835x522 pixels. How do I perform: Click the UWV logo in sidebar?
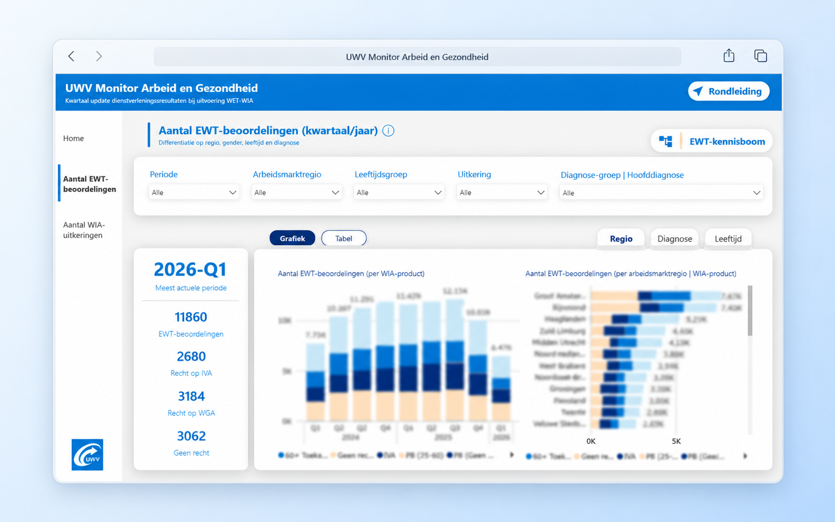87,455
